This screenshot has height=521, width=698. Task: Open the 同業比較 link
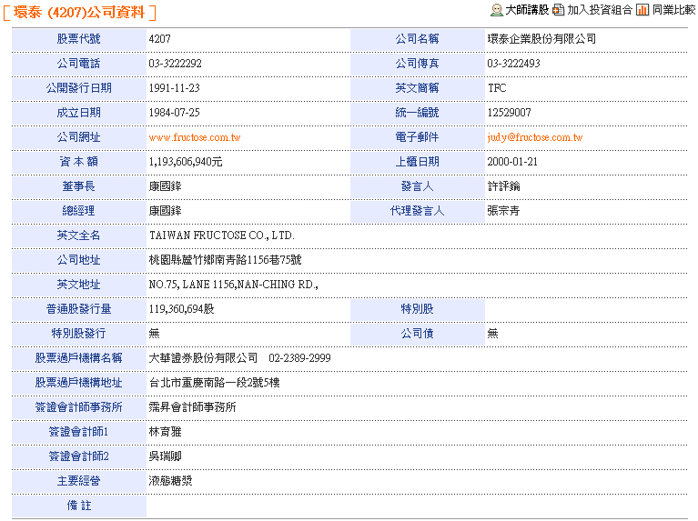pyautogui.click(x=674, y=10)
